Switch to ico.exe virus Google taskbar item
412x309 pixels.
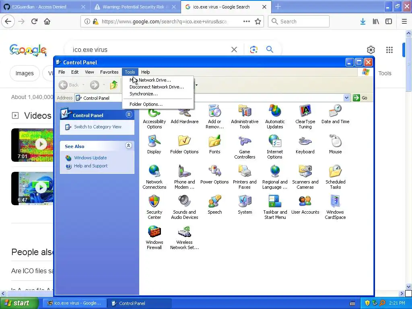tap(74, 303)
